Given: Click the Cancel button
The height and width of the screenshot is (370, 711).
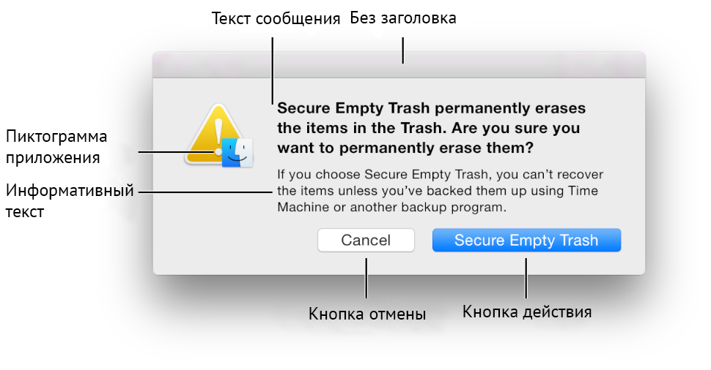Looking at the screenshot, I should click(x=366, y=241).
